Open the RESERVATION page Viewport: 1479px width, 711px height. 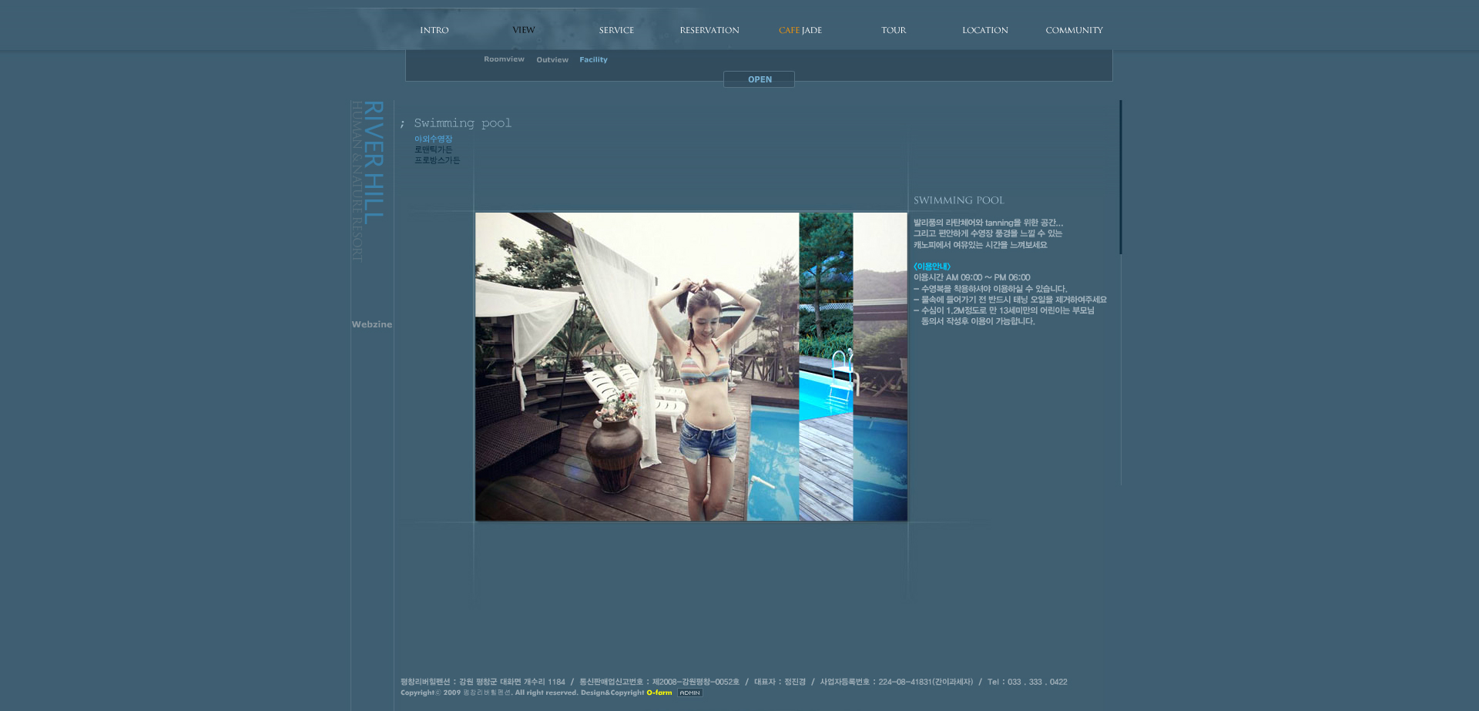(709, 31)
